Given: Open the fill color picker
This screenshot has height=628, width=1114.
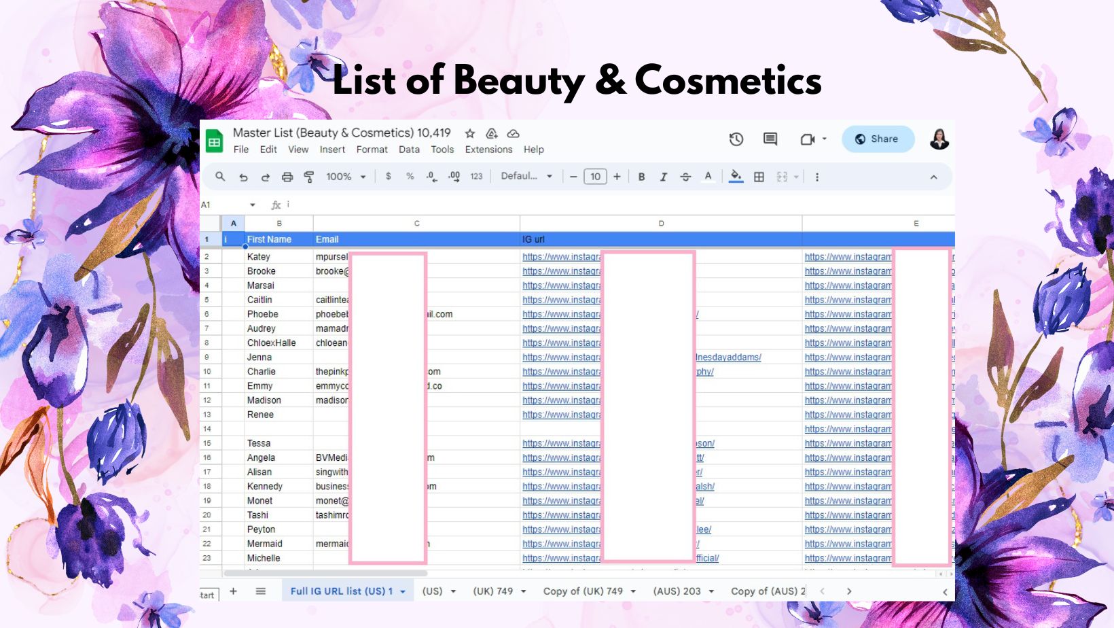Looking at the screenshot, I should tap(736, 177).
